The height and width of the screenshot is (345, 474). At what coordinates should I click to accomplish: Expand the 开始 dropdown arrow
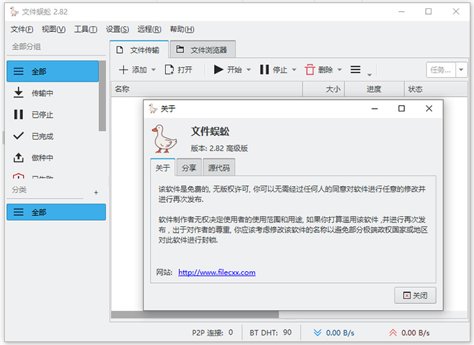(248, 70)
